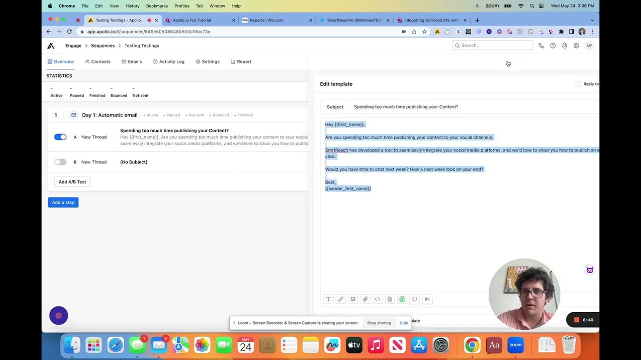Screen dimensions: 641x360
Task: Click the envelope icon of step 1
Action: click(74, 115)
